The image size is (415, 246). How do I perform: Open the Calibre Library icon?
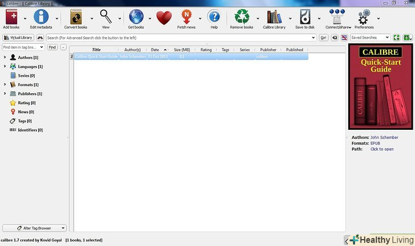(274, 17)
